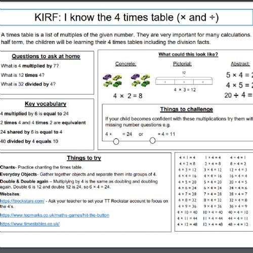Click the KIRF 4 times table title

point(126,17)
